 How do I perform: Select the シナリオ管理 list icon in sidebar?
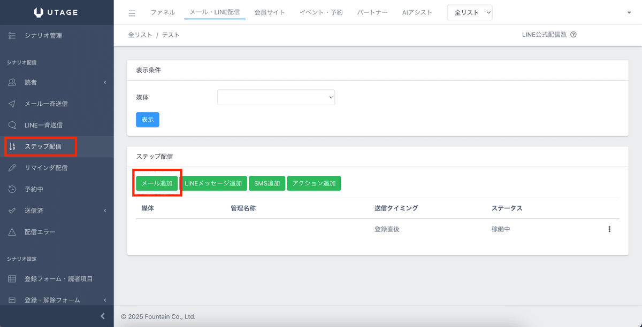click(12, 35)
